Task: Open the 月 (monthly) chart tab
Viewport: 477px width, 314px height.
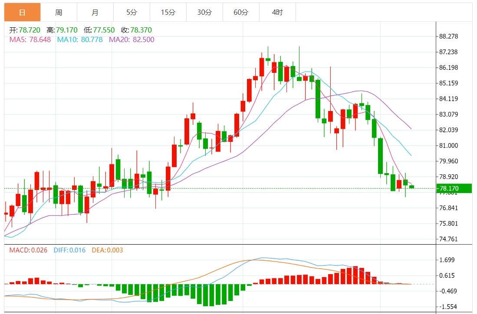Action: (95, 12)
